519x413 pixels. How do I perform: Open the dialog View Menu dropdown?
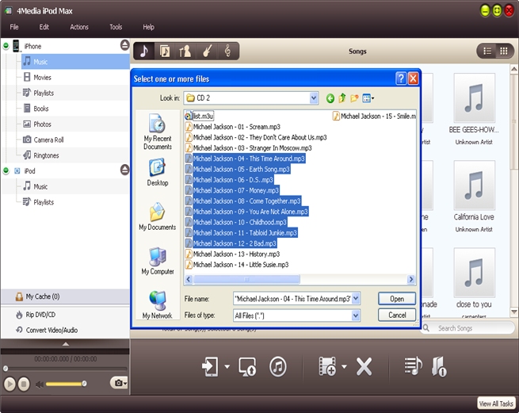(x=368, y=98)
